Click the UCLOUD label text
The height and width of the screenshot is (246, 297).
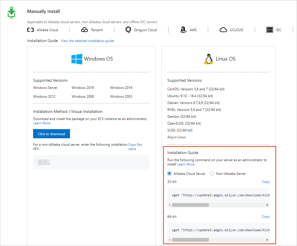coord(236,30)
